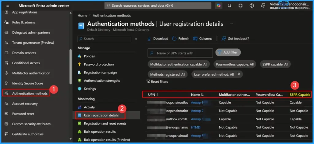Click Download in the toolbar
314x144 pixels.
pyautogui.click(x=158, y=39)
